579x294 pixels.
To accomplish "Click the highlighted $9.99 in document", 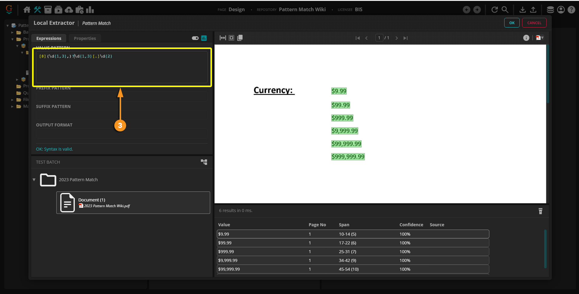I will pos(339,91).
